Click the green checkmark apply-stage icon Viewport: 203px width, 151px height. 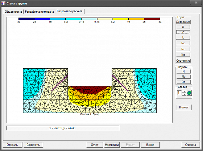pyautogui.click(x=189, y=93)
